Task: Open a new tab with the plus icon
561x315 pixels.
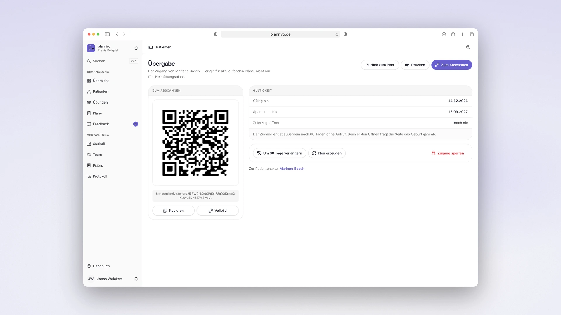Action: (x=462, y=34)
